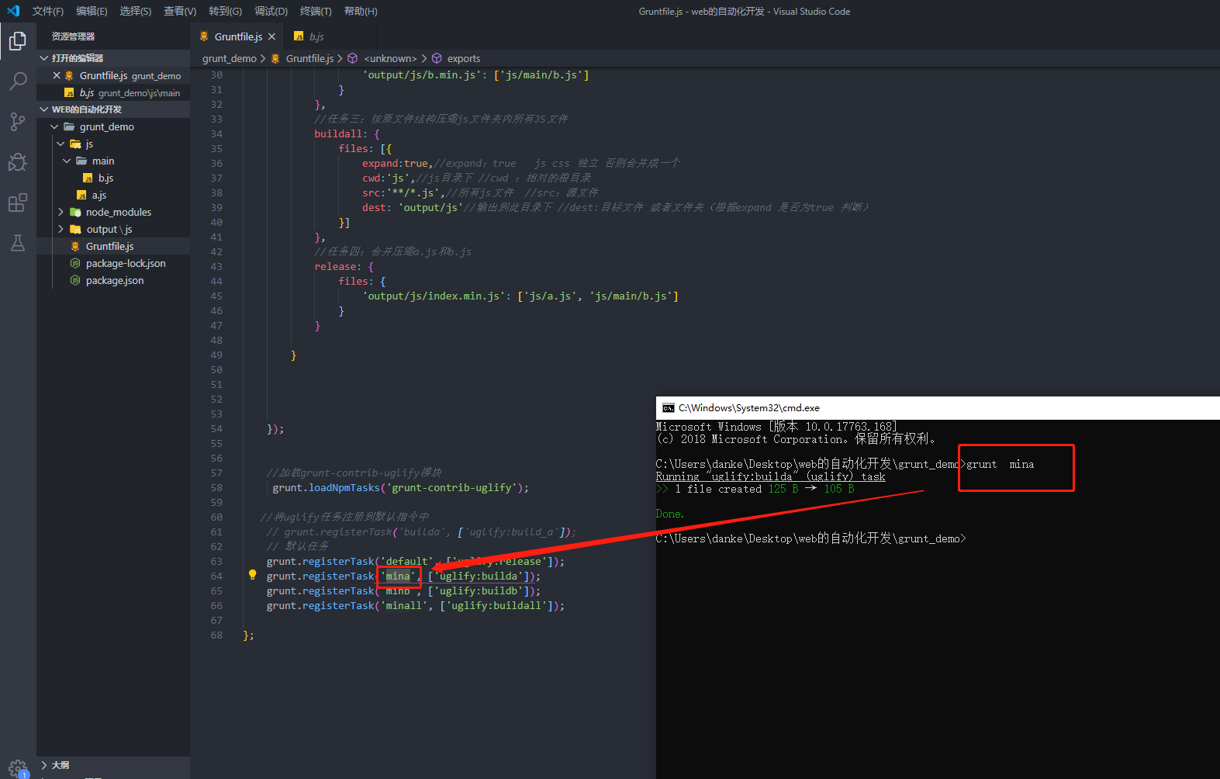Open the 调试(D) menu
The height and width of the screenshot is (779, 1220).
click(x=271, y=11)
